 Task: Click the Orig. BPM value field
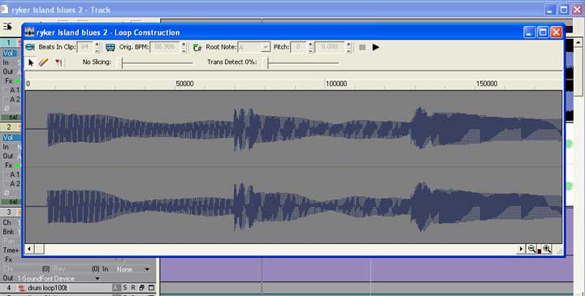165,47
